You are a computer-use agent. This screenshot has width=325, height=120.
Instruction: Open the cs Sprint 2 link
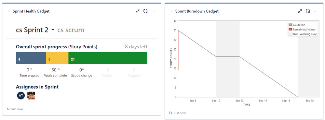tap(32, 30)
